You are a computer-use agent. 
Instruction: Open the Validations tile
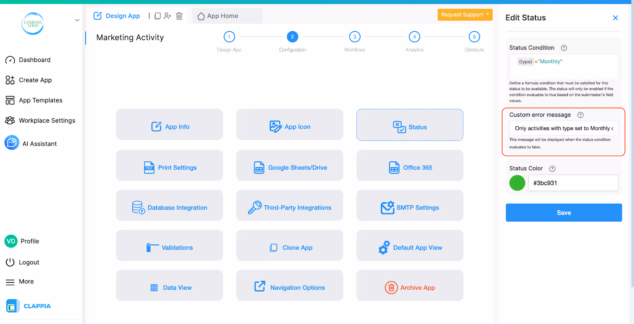[x=170, y=245]
